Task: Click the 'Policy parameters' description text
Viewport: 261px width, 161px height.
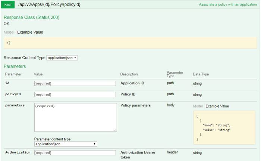Action: 136,105
